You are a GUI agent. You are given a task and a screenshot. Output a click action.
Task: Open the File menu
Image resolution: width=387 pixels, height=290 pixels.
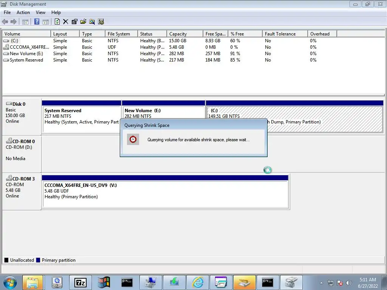pos(7,12)
